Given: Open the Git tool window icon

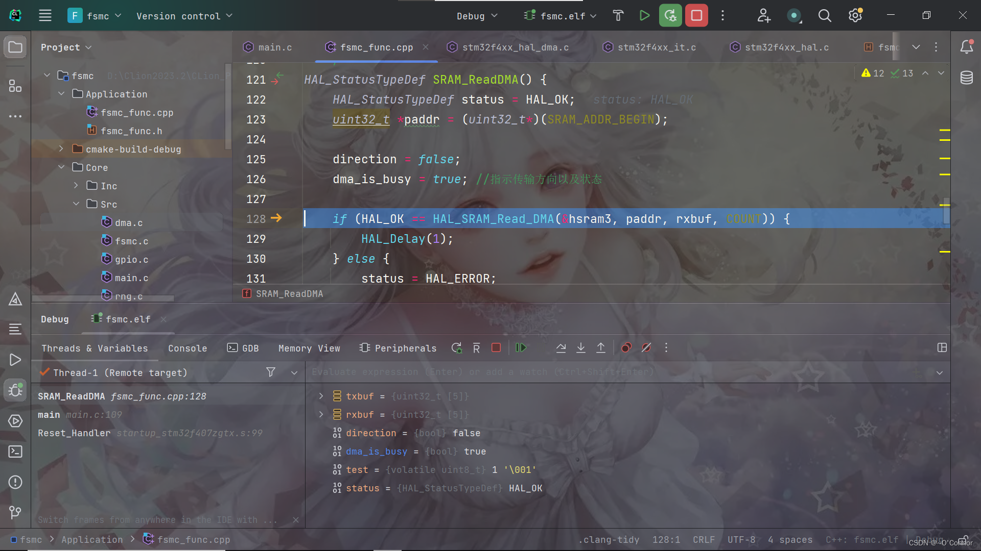Looking at the screenshot, I should 15,512.
